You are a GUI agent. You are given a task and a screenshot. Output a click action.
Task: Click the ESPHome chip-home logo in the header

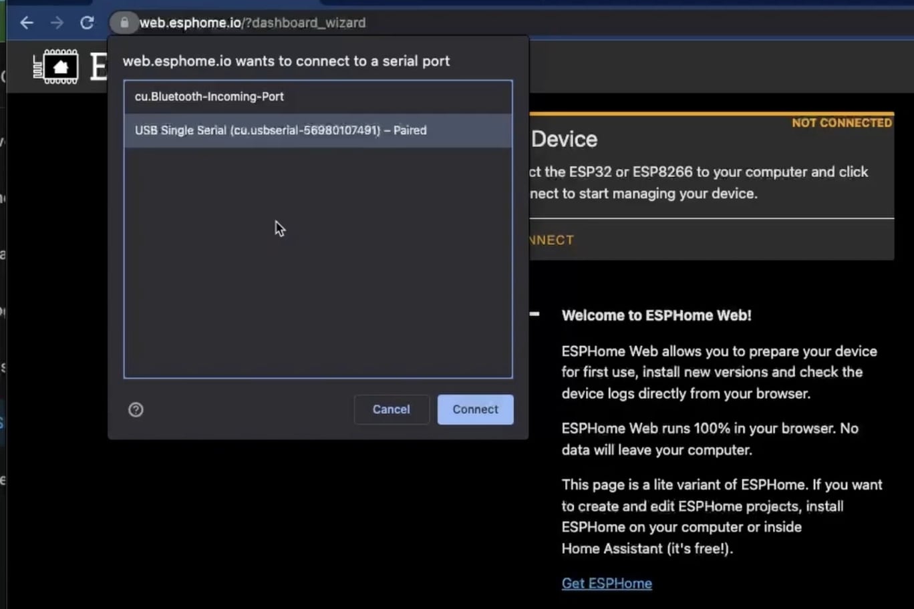click(57, 66)
